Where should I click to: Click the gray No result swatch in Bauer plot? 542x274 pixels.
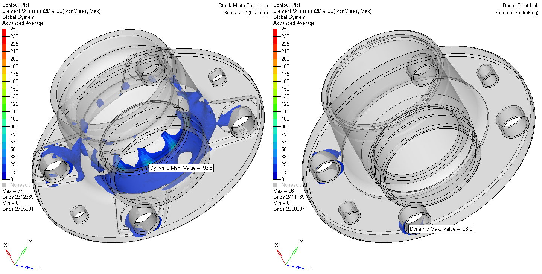tap(275, 185)
